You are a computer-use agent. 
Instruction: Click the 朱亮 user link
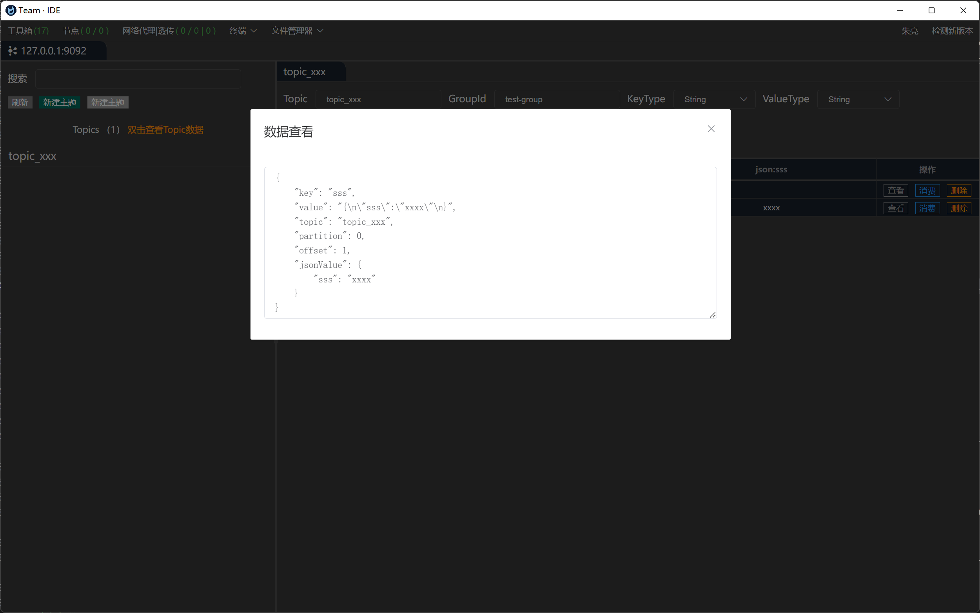pos(909,31)
